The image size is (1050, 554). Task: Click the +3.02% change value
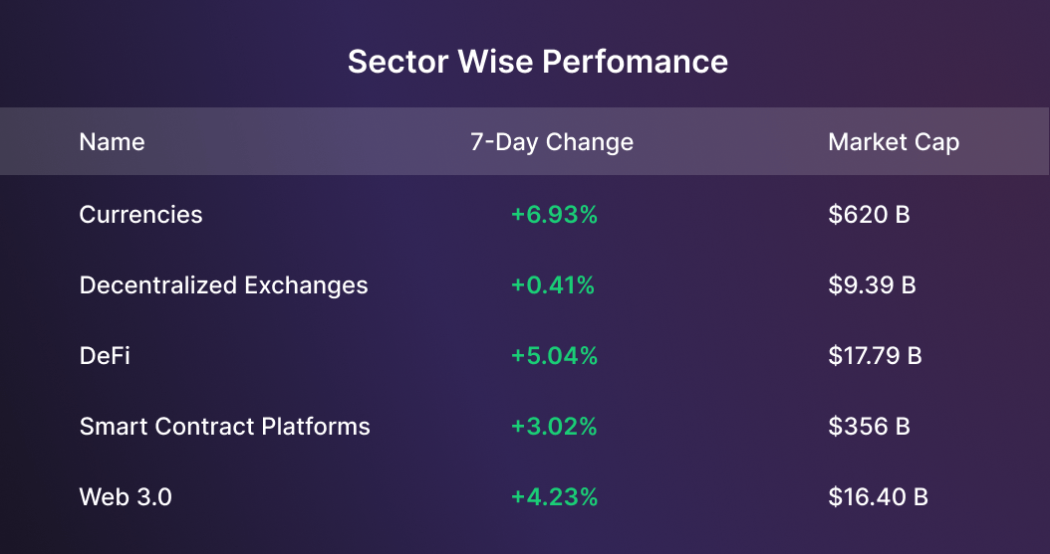(x=554, y=427)
